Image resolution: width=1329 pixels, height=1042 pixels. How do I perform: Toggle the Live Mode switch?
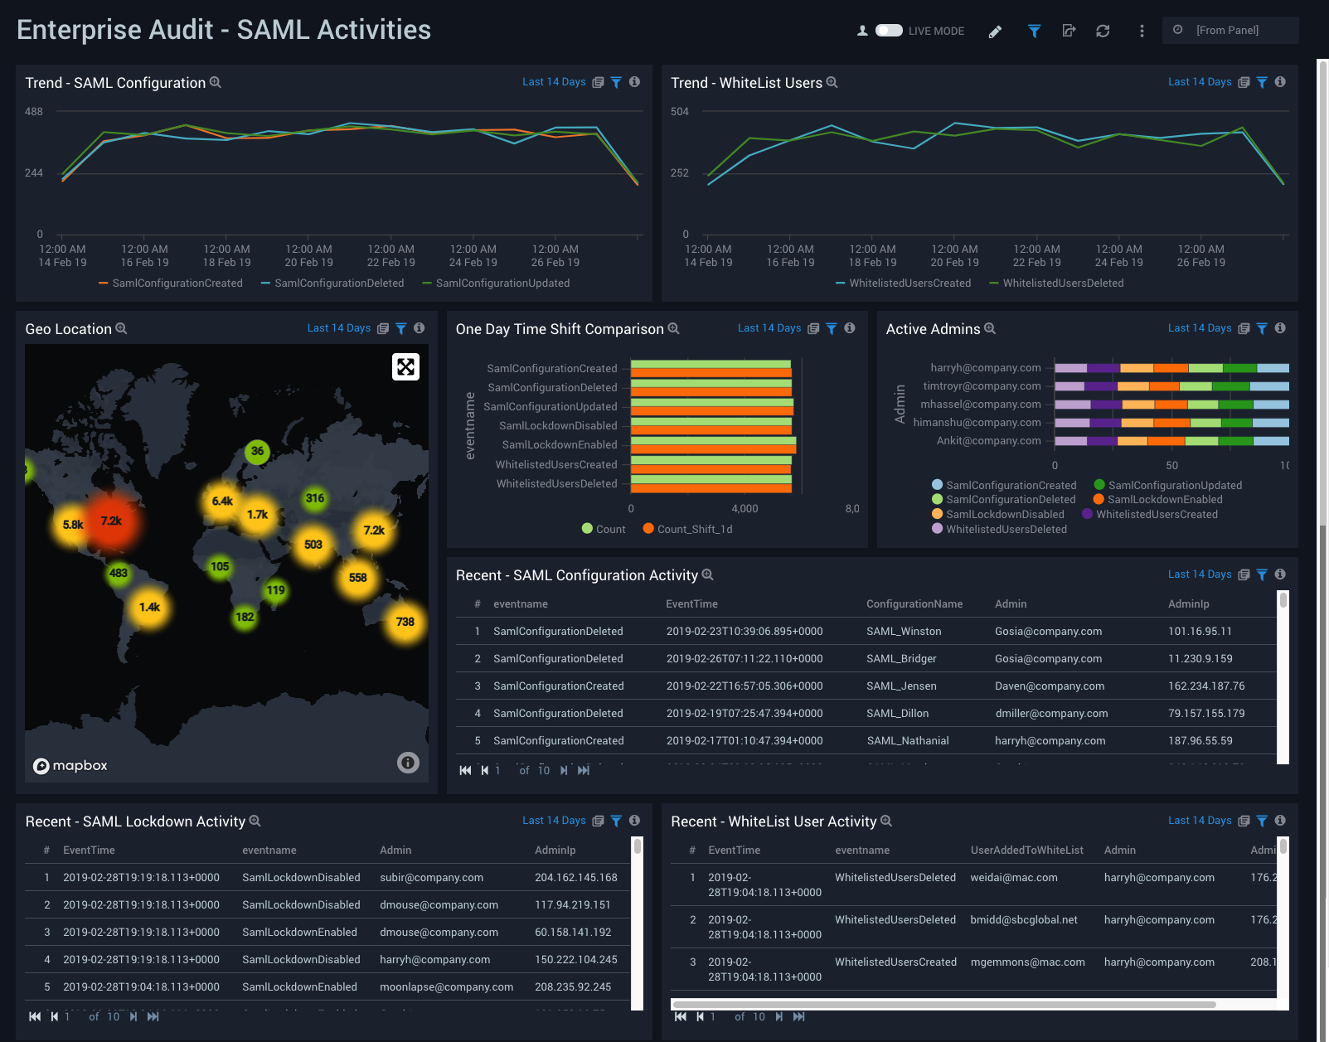[x=889, y=31]
